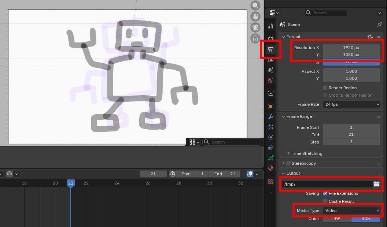Image resolution: width=387 pixels, height=227 pixels.
Task: Enable the Render Region checkbox
Action: 325,88
